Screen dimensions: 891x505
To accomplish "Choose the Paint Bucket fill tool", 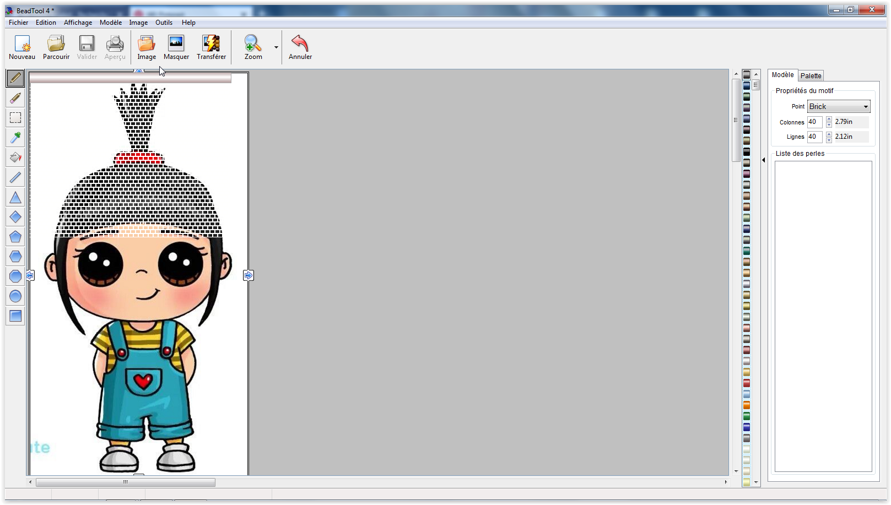I will pyautogui.click(x=15, y=158).
